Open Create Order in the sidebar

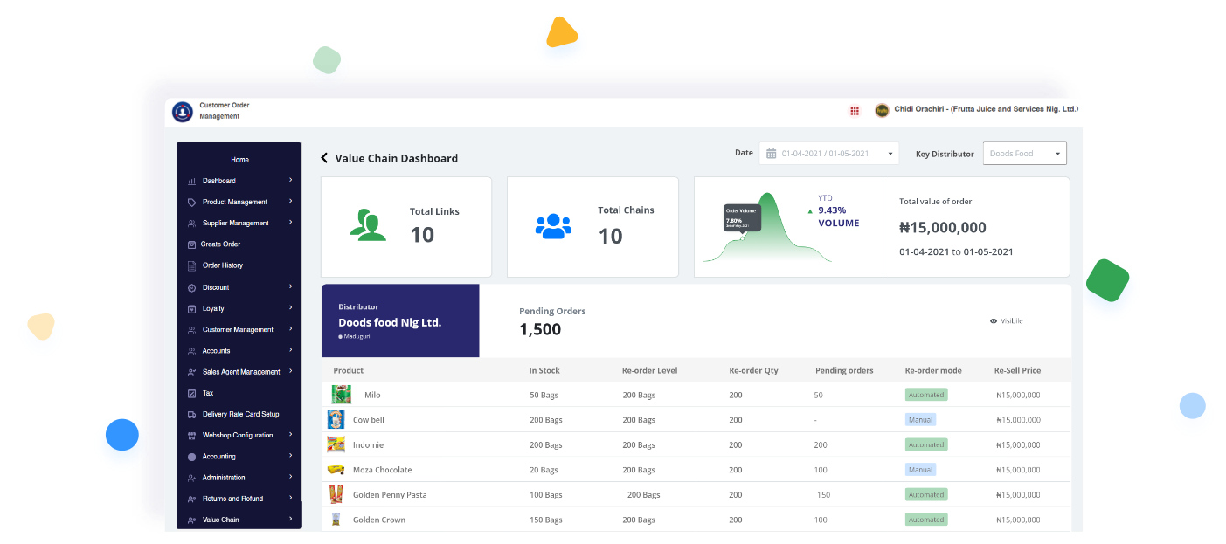point(220,244)
